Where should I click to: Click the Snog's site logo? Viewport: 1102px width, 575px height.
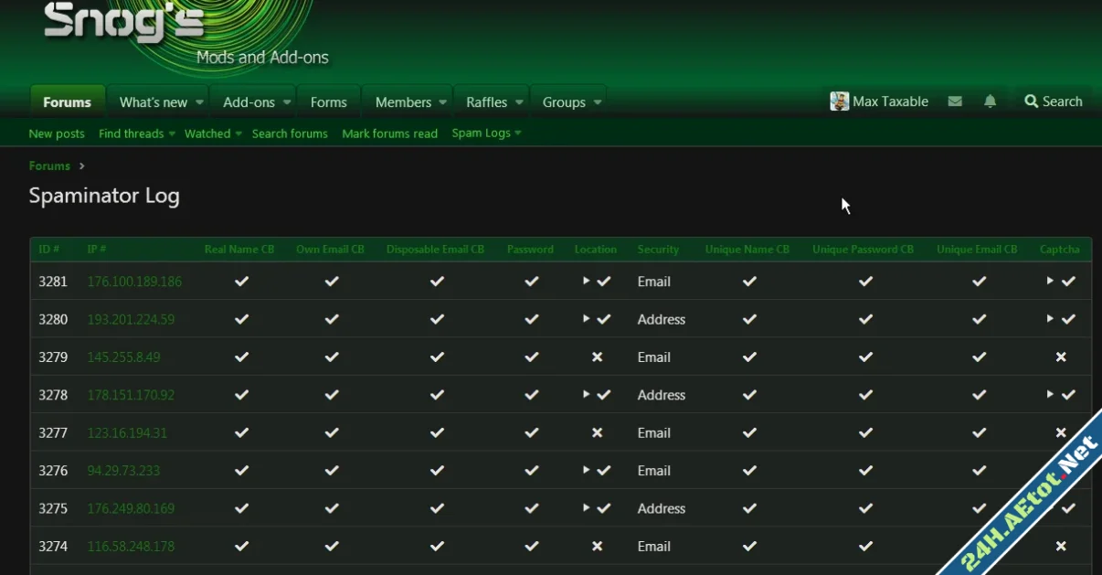124,22
